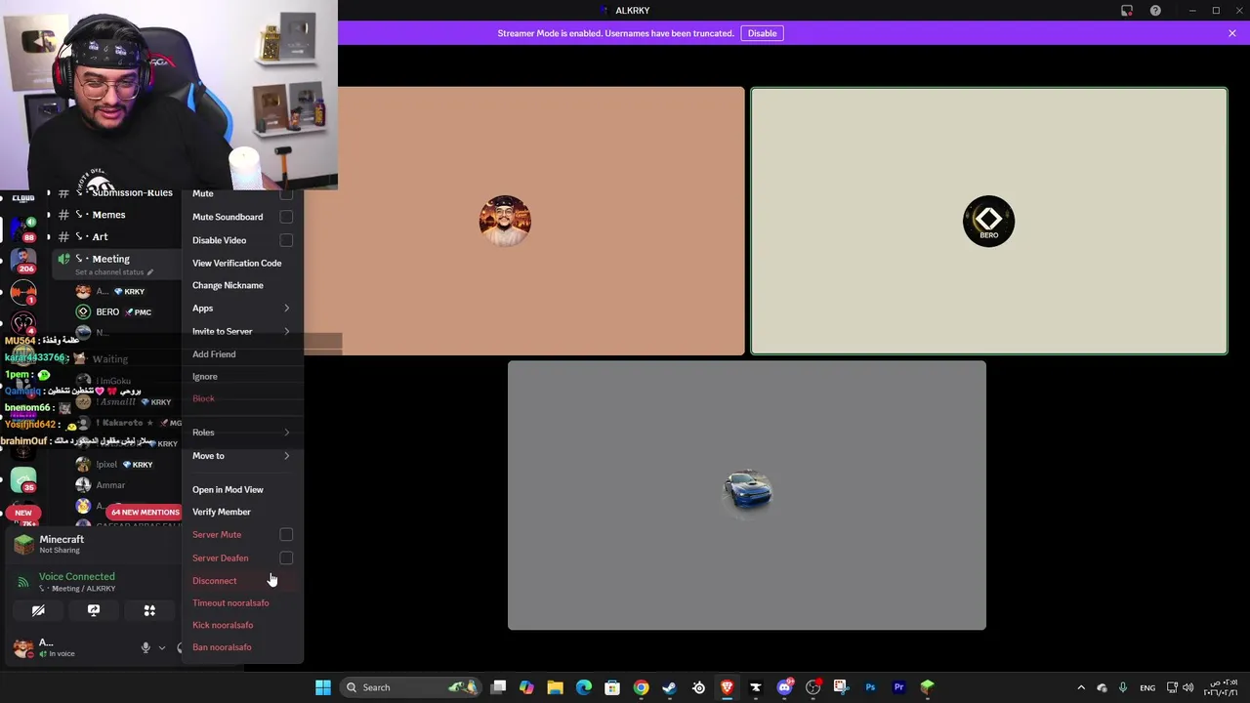The width and height of the screenshot is (1250, 703).
Task: Open Brave browser in taskbar
Action: (x=727, y=687)
